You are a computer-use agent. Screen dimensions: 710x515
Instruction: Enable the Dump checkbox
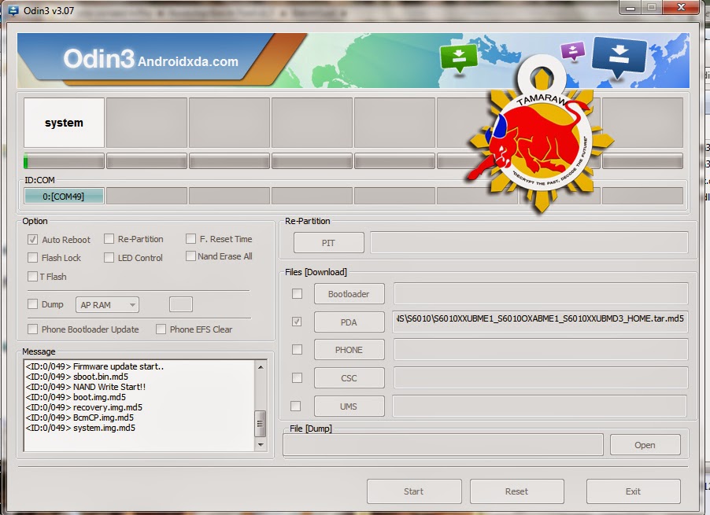32,303
